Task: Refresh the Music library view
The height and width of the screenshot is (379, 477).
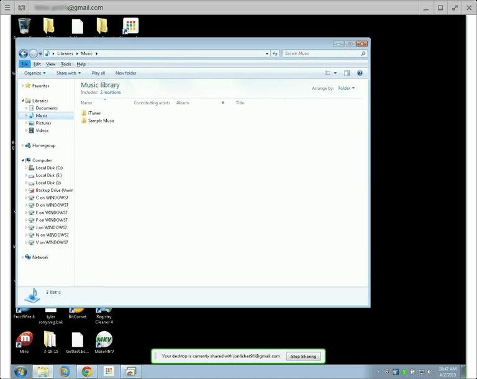Action: pos(275,53)
